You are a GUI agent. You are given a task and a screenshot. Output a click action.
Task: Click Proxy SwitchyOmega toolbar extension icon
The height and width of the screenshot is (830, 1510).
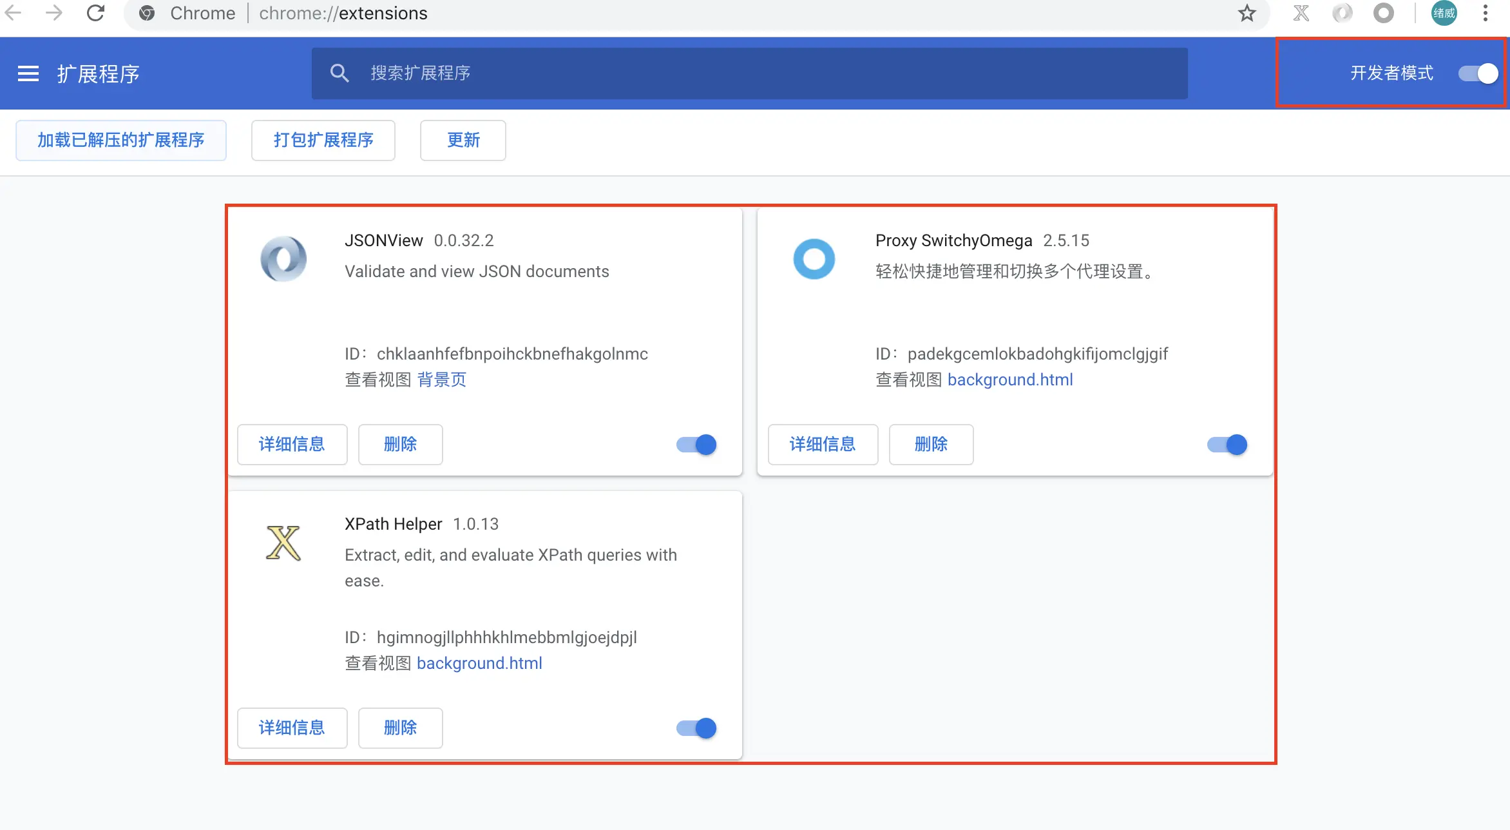[1383, 13]
